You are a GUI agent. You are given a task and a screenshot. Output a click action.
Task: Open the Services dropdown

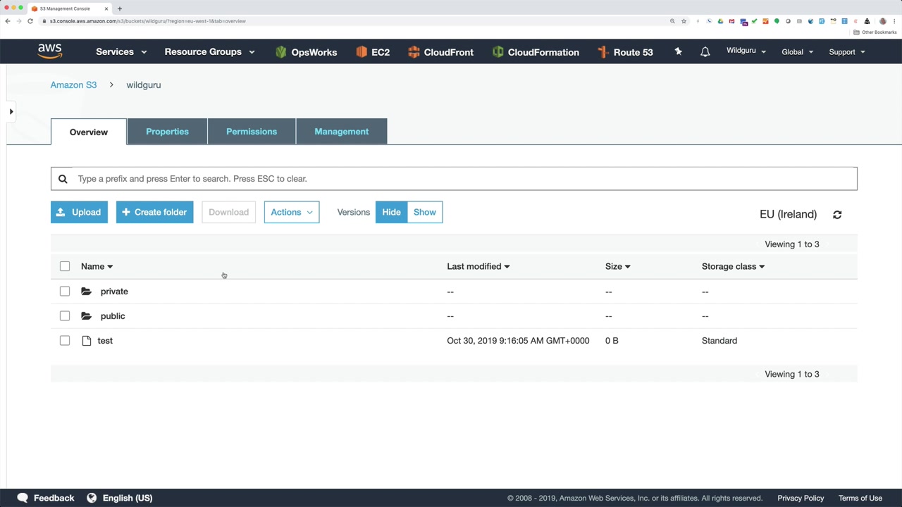pyautogui.click(x=121, y=52)
